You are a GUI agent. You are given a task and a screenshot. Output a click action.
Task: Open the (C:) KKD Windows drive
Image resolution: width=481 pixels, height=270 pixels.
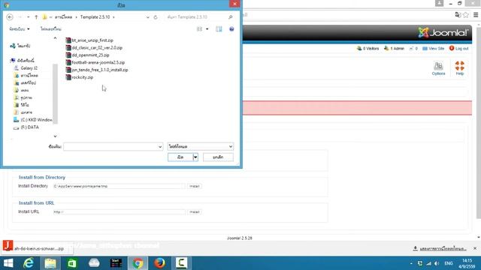tap(33, 120)
